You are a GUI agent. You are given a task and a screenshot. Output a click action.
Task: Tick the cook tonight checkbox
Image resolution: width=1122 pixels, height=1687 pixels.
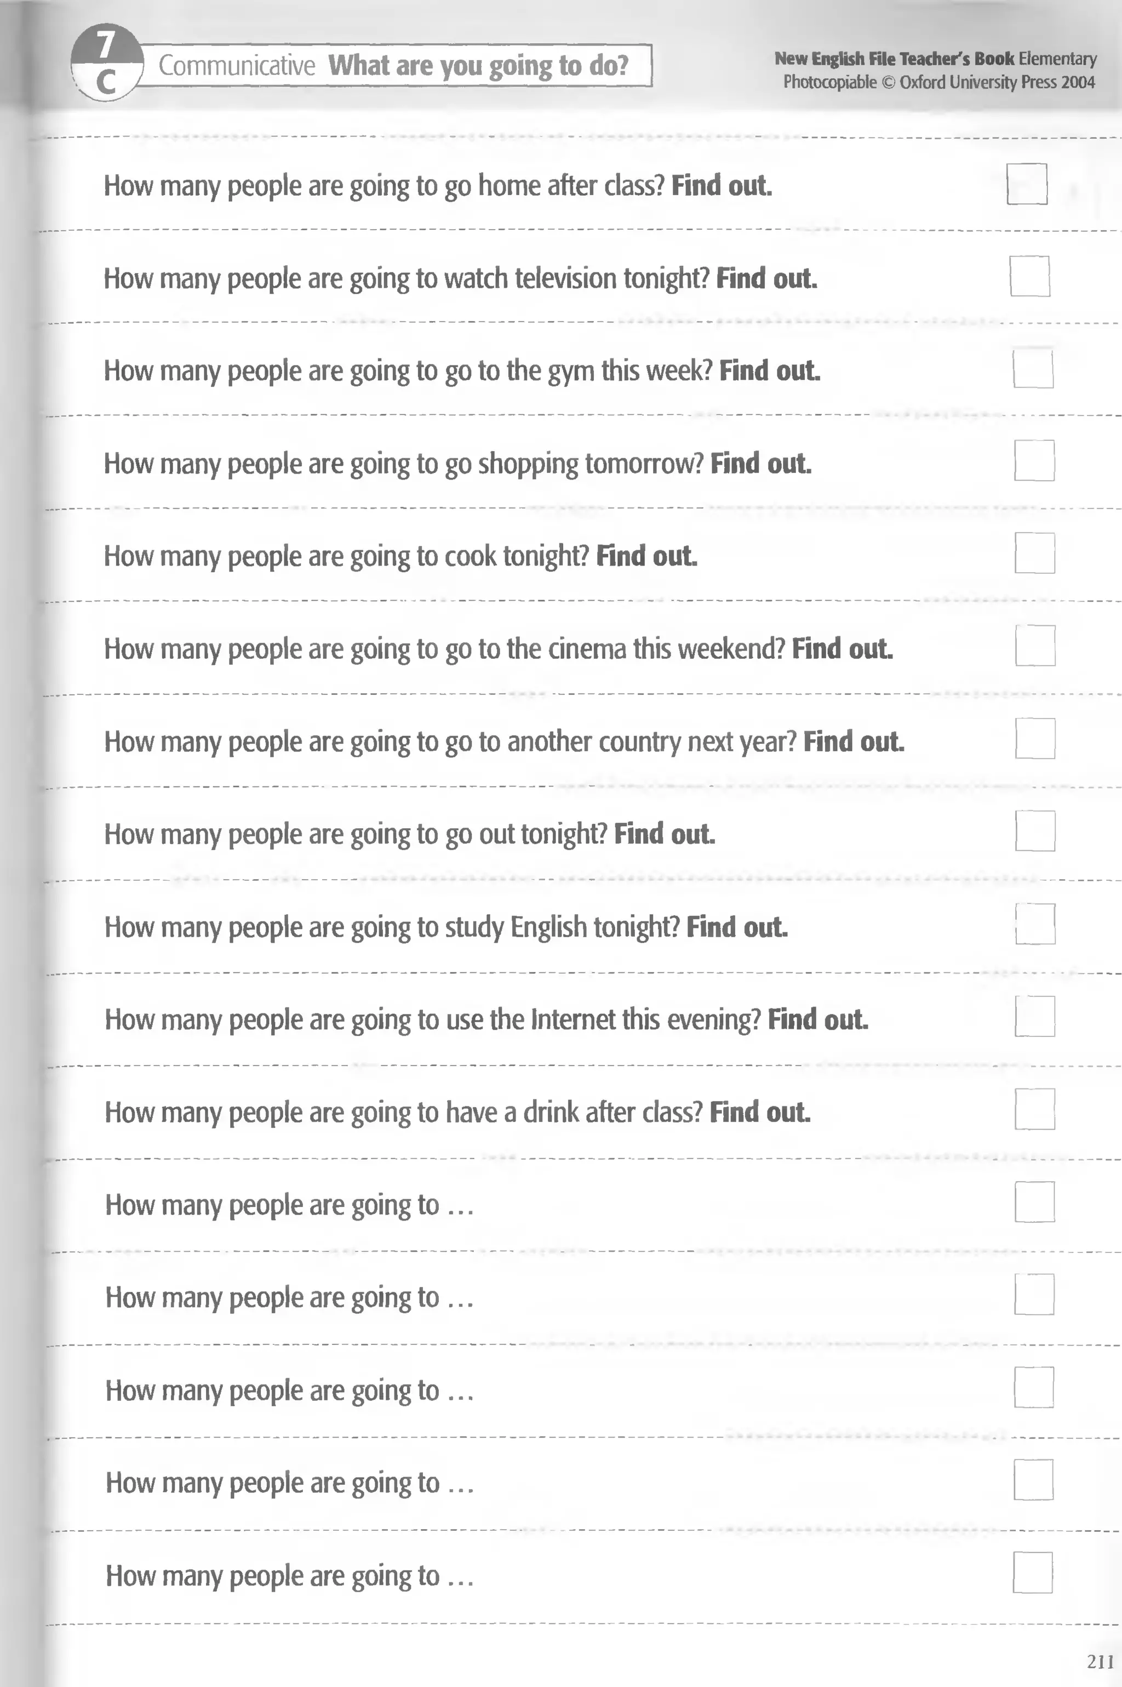(1035, 553)
